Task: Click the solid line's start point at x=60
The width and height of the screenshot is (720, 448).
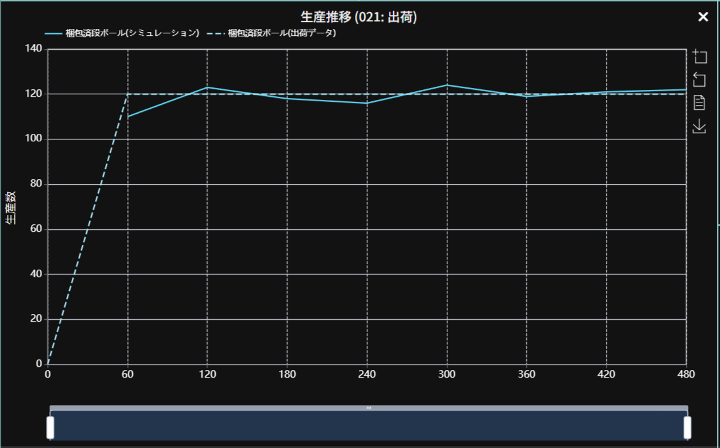Action: point(128,117)
